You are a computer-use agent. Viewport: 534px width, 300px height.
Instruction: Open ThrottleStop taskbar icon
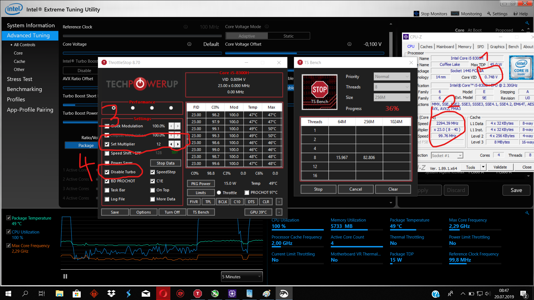[197, 293]
